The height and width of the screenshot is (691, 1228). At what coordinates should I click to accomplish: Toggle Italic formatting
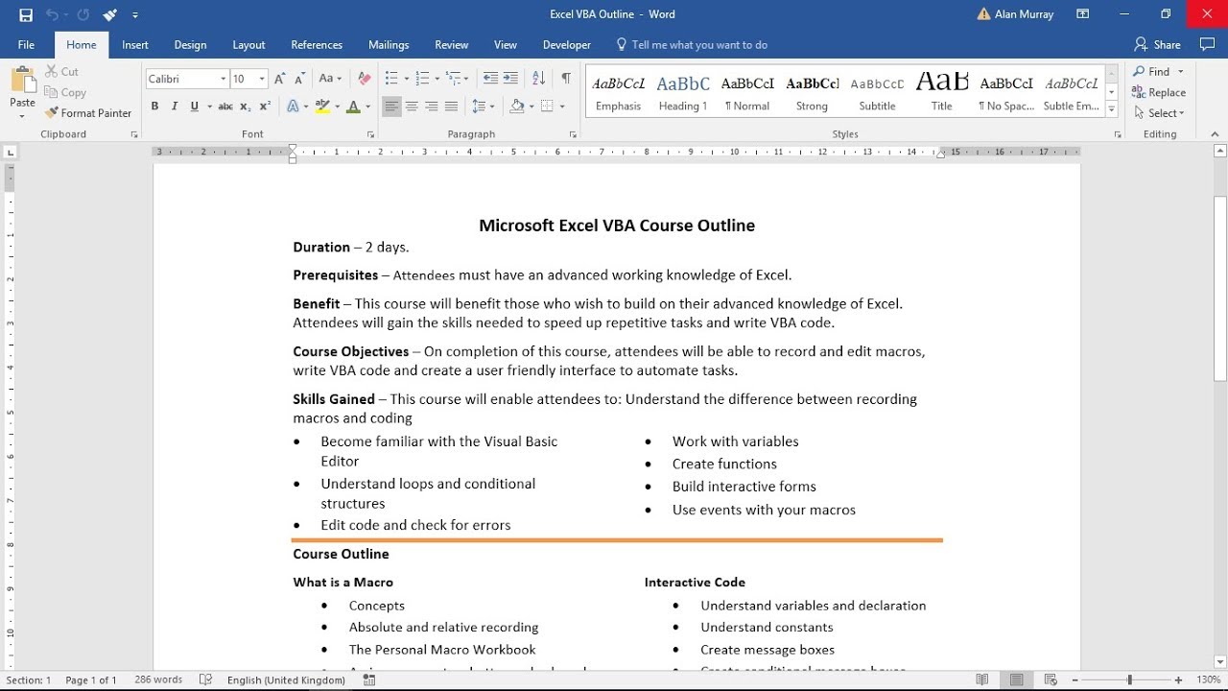(x=175, y=107)
